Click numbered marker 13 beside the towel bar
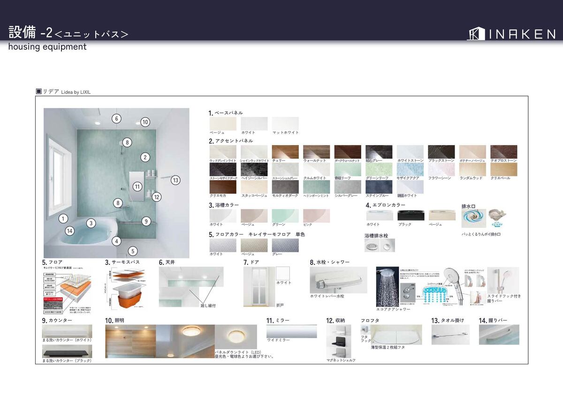 pos(175,180)
